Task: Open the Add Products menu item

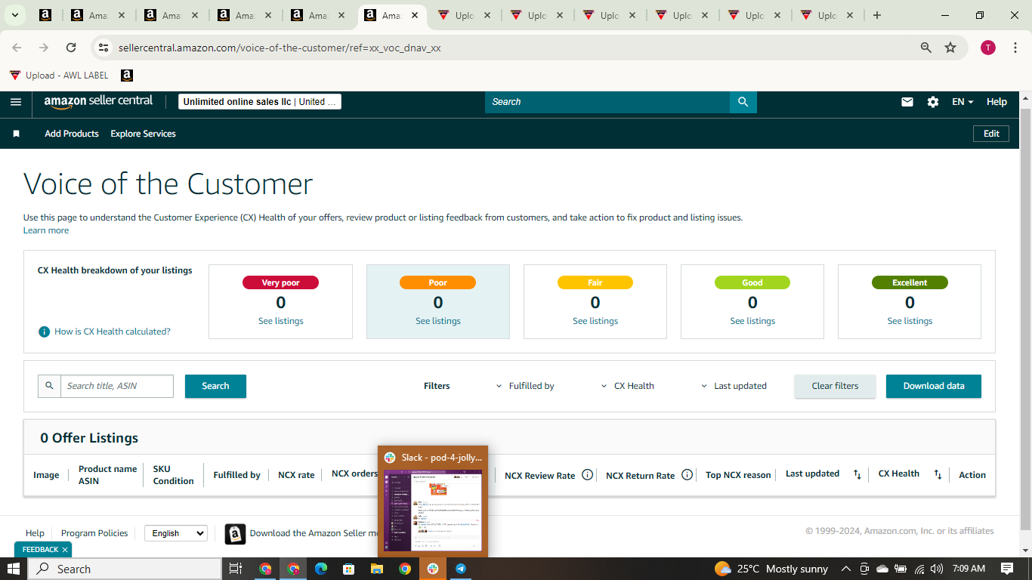Action: [72, 134]
